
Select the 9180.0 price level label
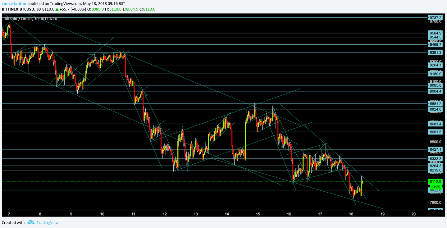435,74
